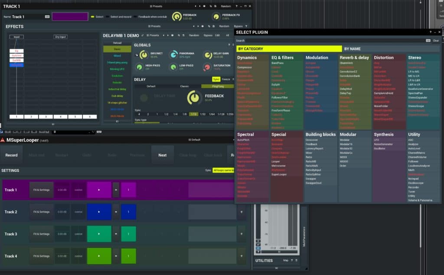Open Presets in the Track 1 title bar
Viewport: 444px width, 275px height.
click(x=156, y=6)
